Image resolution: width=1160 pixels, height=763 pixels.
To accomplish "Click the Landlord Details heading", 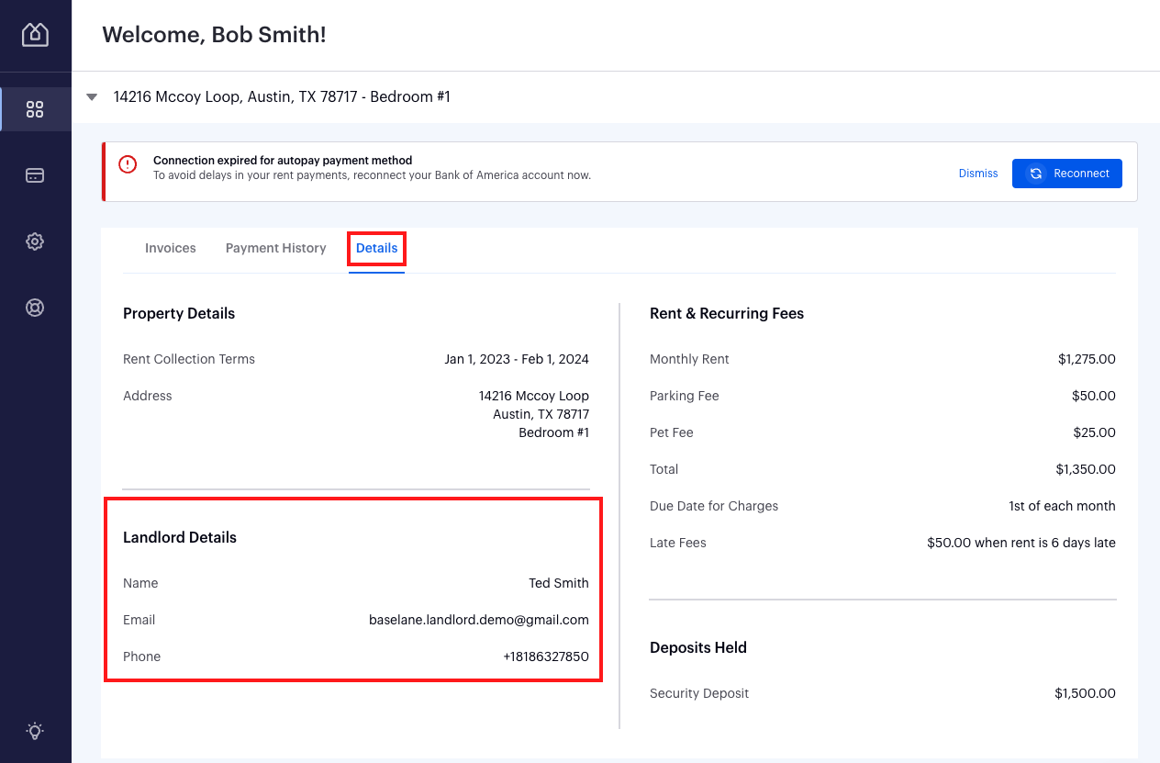I will (180, 537).
